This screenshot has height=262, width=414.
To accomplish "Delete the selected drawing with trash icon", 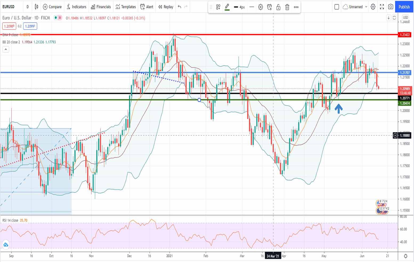I will coord(287,7).
